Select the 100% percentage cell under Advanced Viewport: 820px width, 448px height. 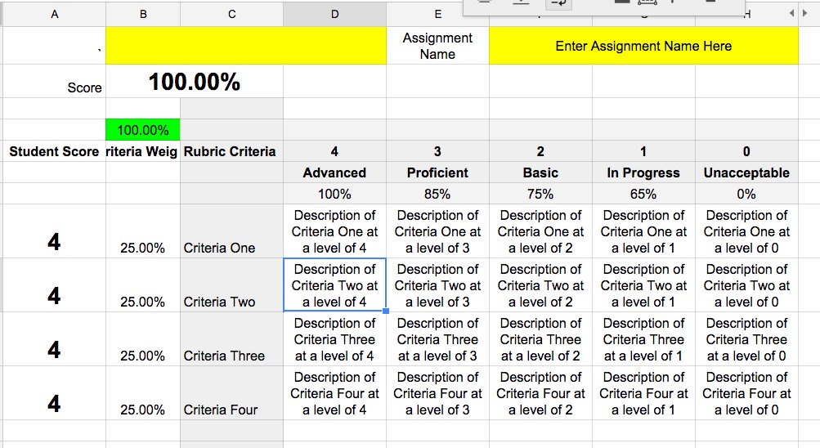click(334, 194)
